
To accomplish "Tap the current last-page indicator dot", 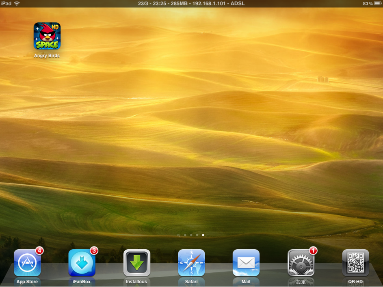I will (x=203, y=235).
